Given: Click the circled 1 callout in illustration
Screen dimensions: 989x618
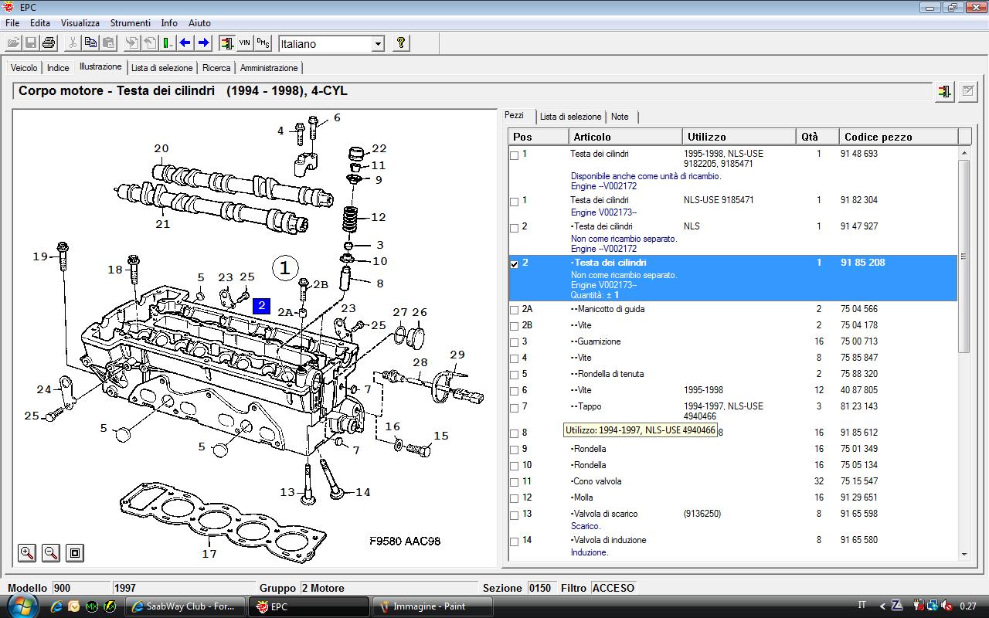Looking at the screenshot, I should pos(285,268).
